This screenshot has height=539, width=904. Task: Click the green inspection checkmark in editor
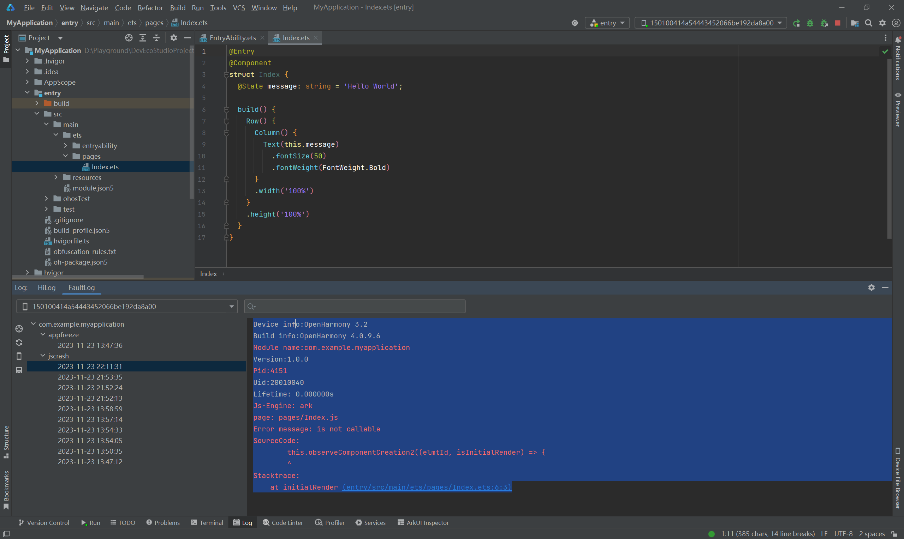pos(885,52)
